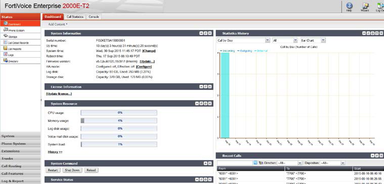Collapse the License Information panel
Image resolution: width=384 pixels, height=184 pixels.
coord(201,86)
